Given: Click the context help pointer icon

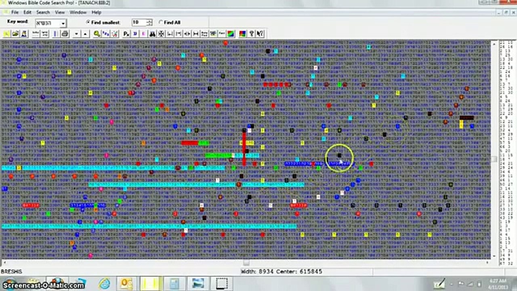Looking at the screenshot, I should point(260,34).
